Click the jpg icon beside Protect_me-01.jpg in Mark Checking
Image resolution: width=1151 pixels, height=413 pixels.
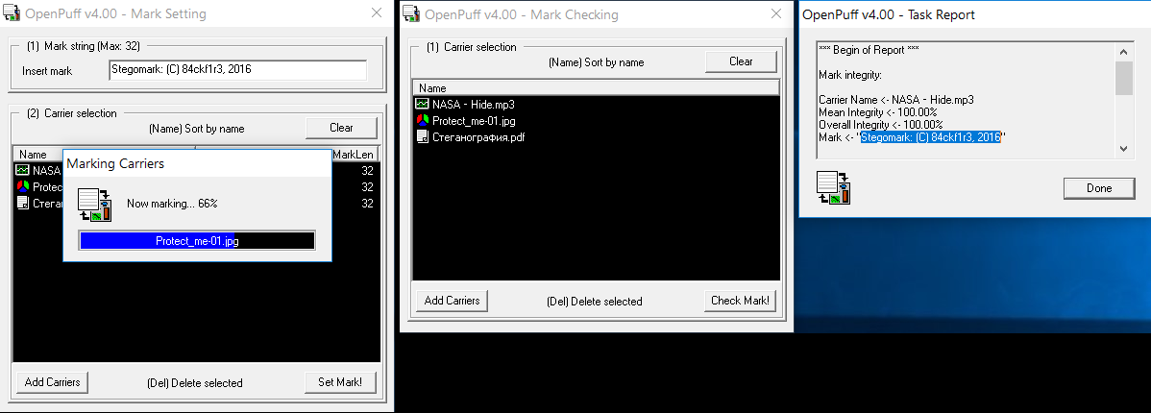pyautogui.click(x=422, y=120)
